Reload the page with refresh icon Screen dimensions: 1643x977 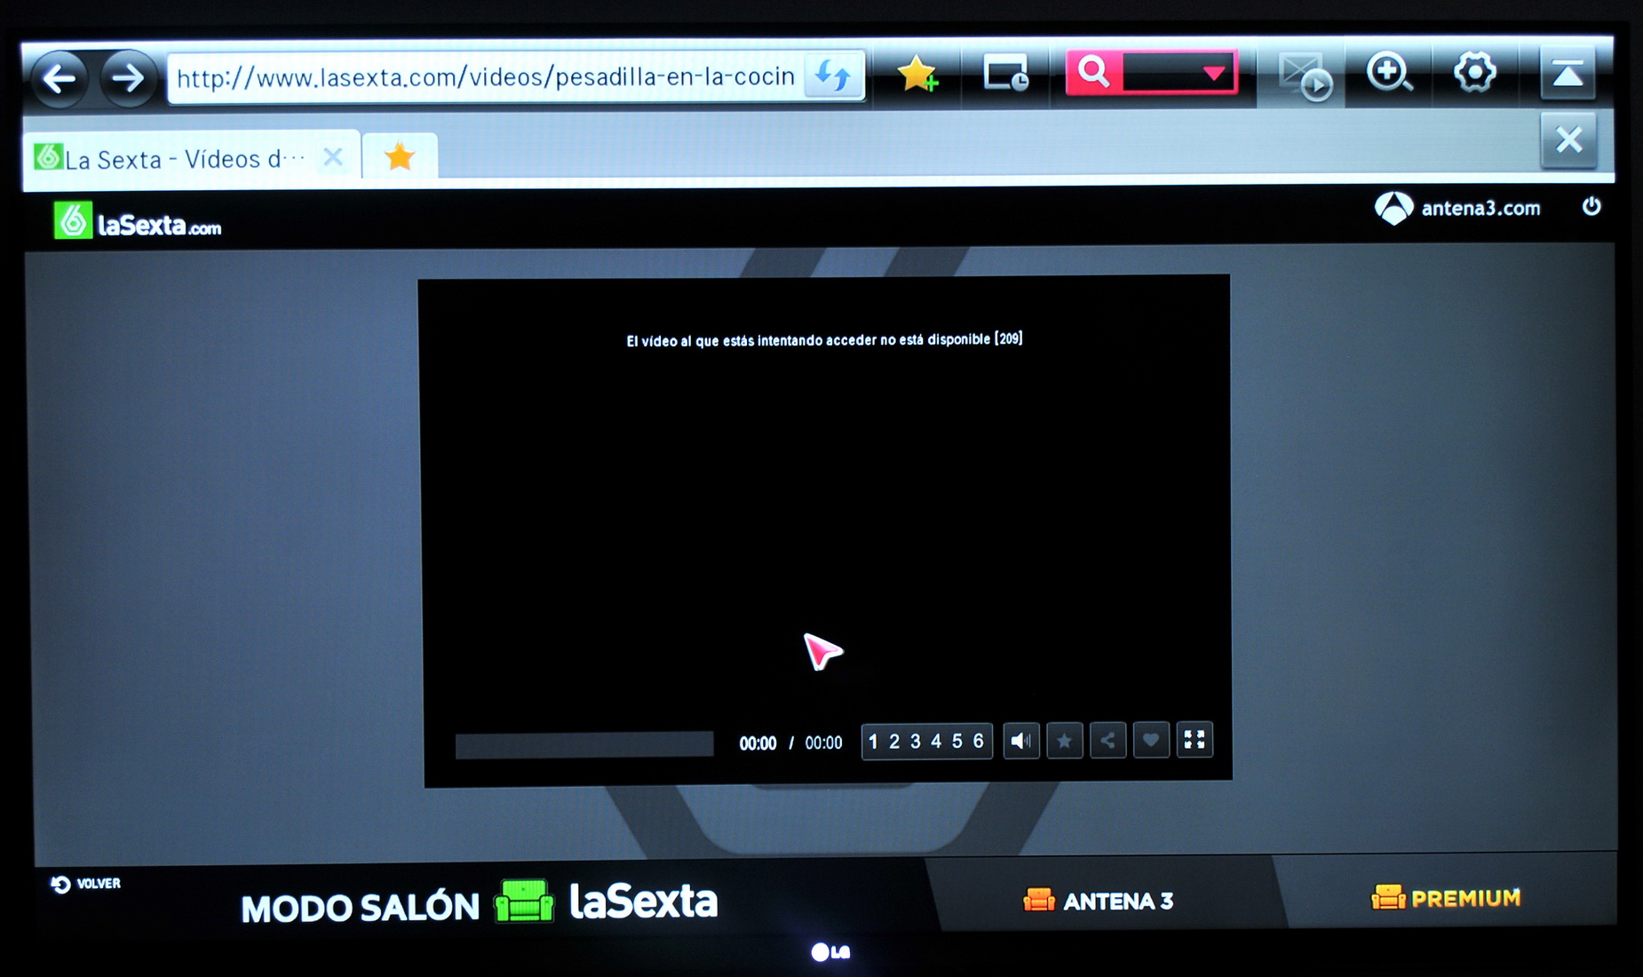pos(832,76)
